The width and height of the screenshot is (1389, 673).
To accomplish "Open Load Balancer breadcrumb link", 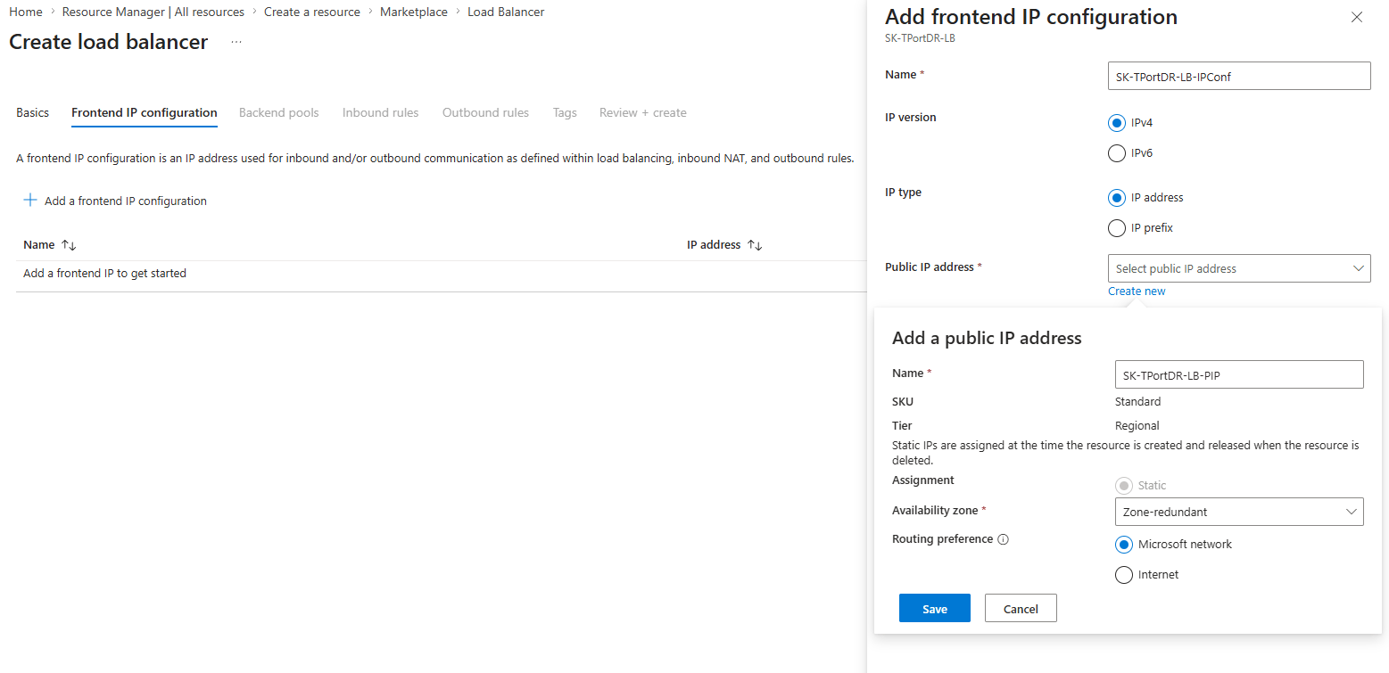I will click(x=506, y=12).
